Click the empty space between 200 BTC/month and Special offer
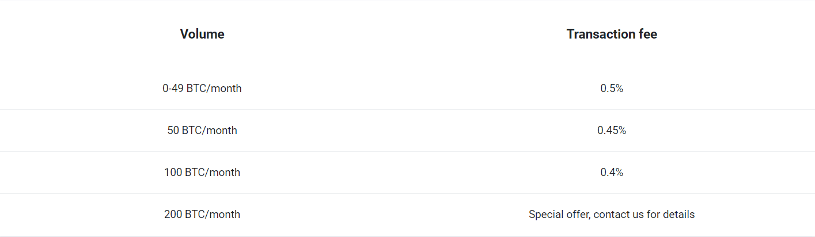This screenshot has height=237, width=815. coord(385,215)
